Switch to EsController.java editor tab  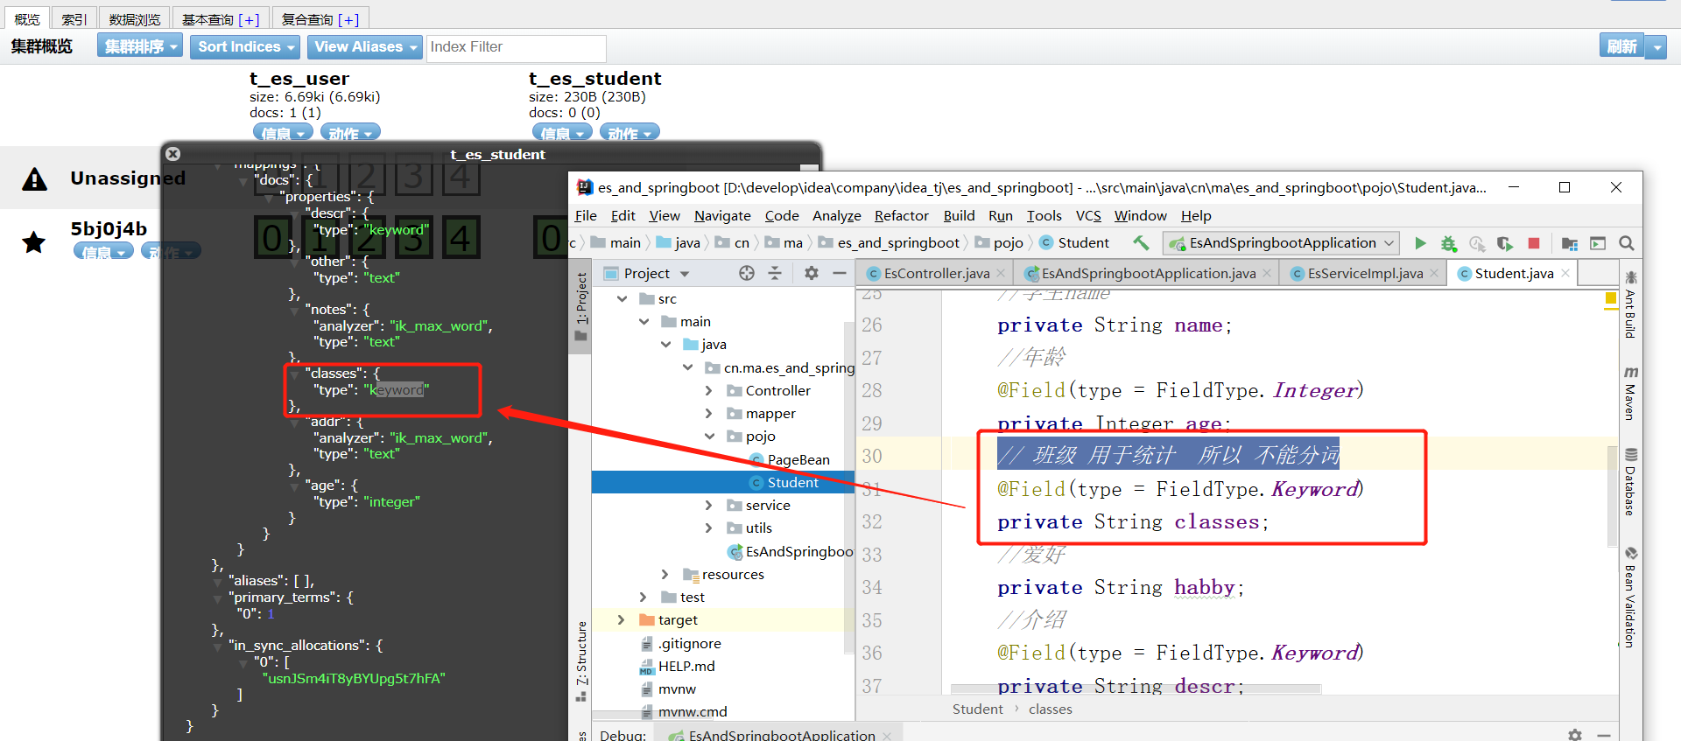click(936, 273)
